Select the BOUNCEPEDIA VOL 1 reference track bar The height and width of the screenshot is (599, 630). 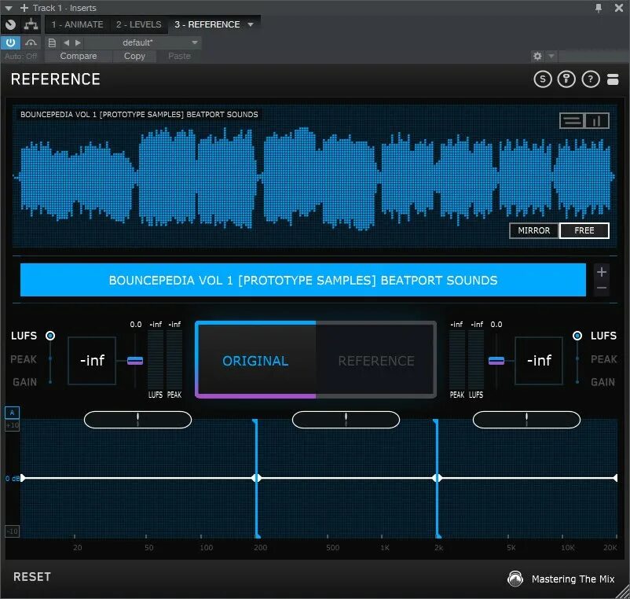(x=303, y=280)
